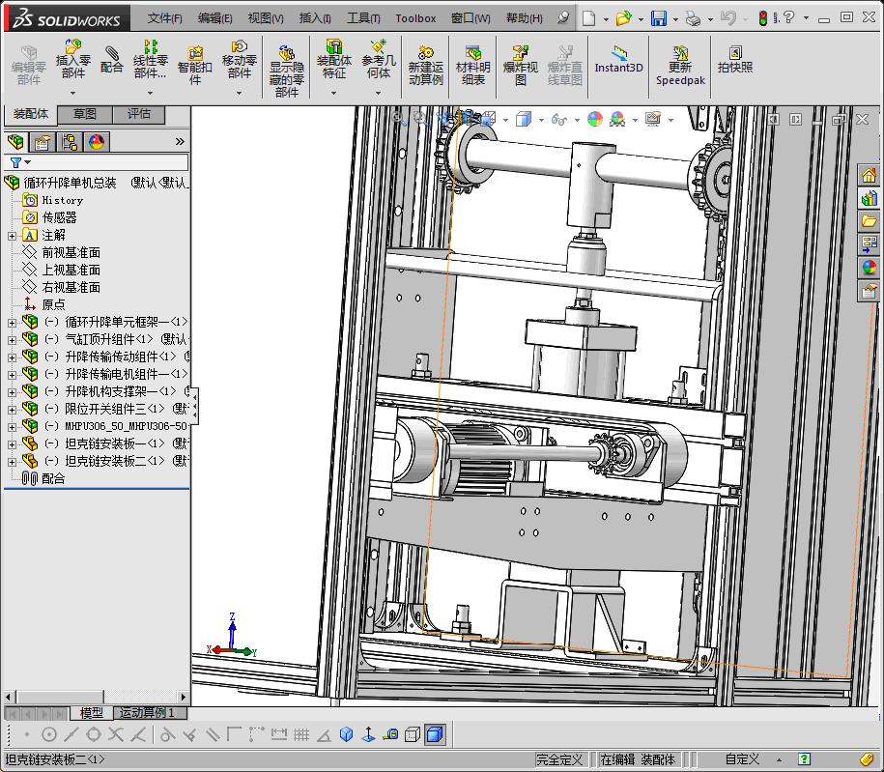Screen dimensions: 884x772
Task: Click the 爆炸视图 (Exploded View) icon
Action: tap(521, 55)
